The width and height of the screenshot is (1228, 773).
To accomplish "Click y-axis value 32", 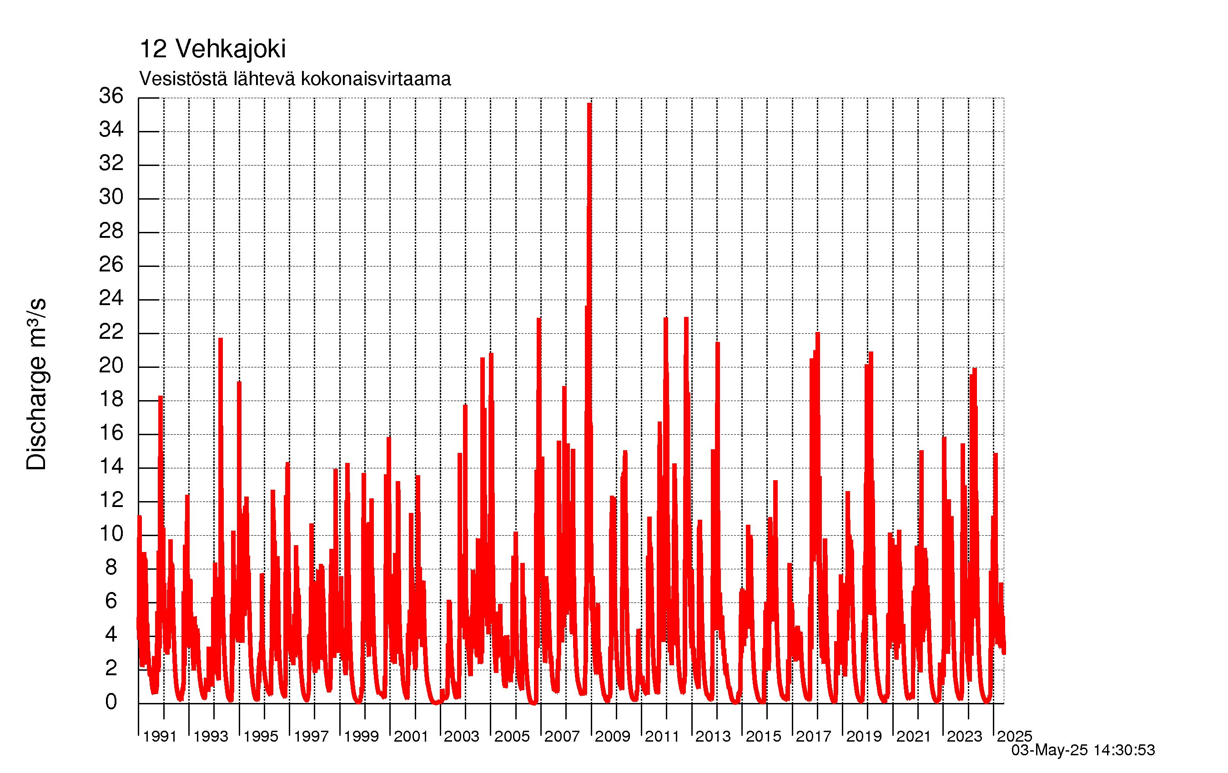I will (111, 163).
